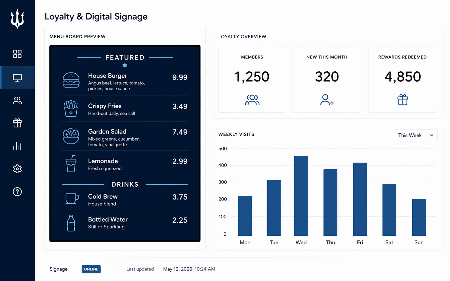This screenshot has height=281, width=450.
Task: Click the 2.25 price
Action: [180, 220]
